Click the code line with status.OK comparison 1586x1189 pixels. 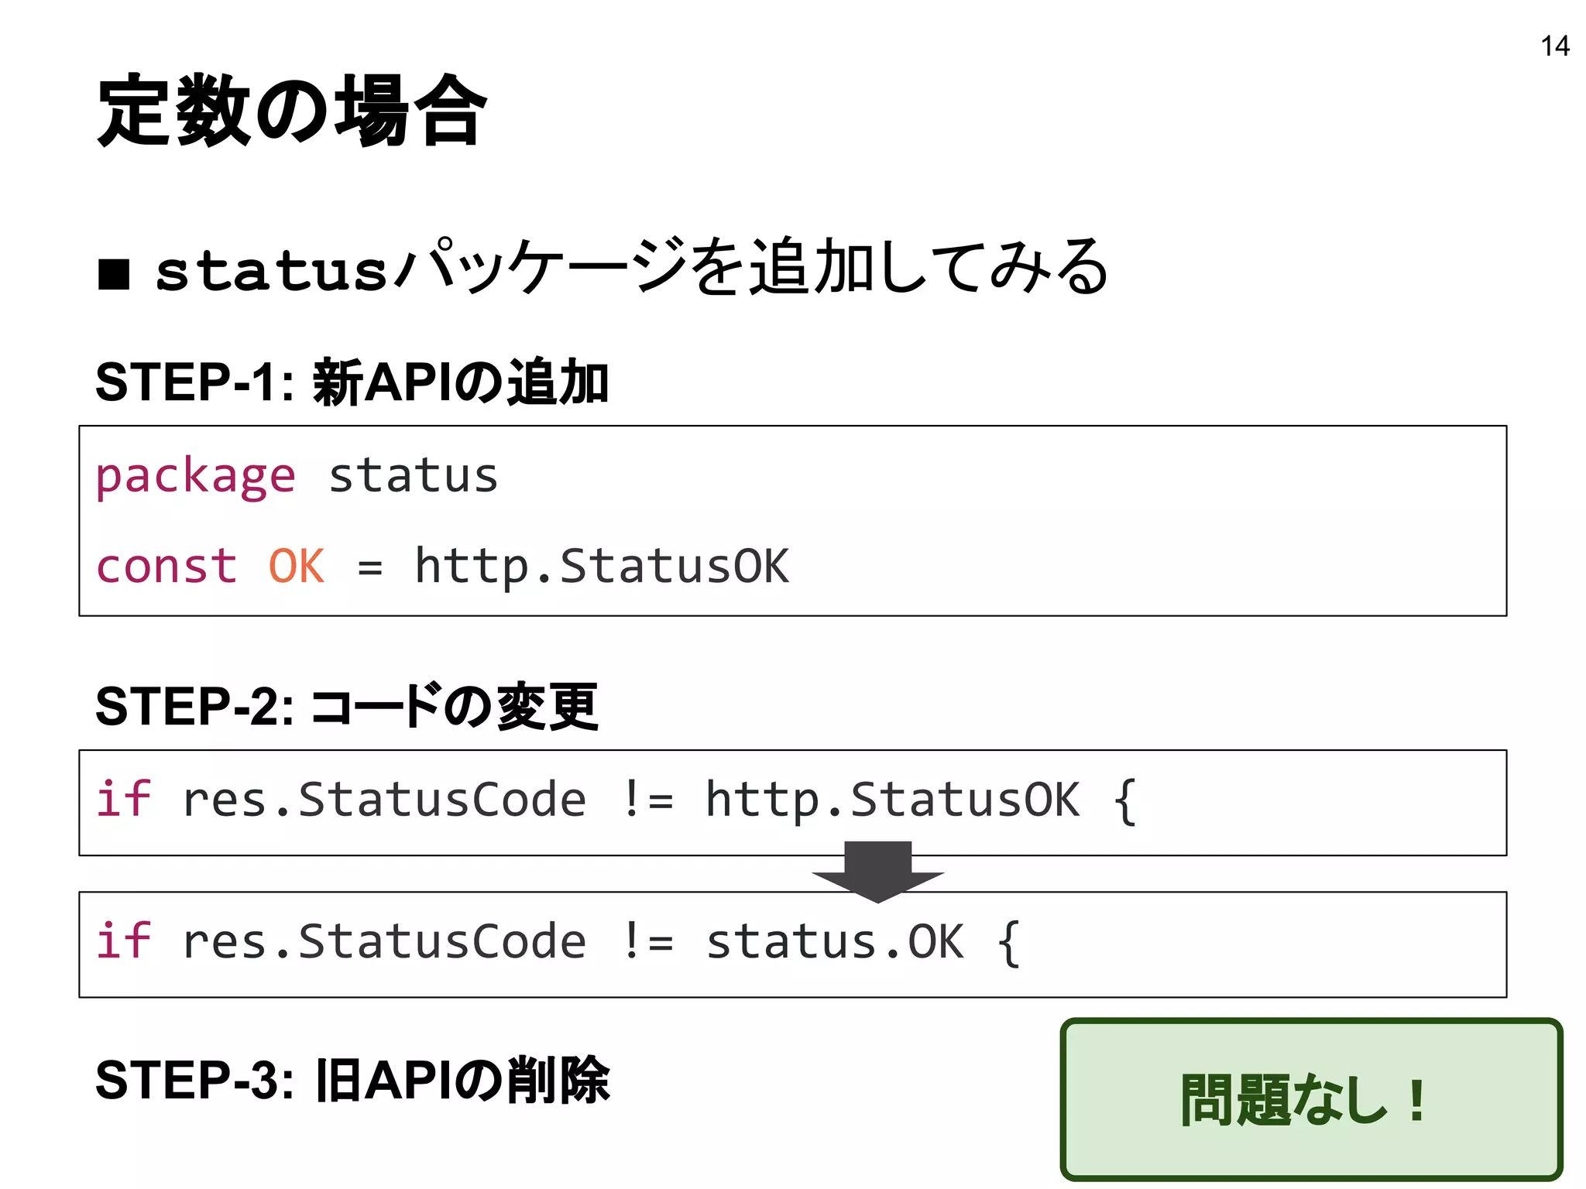[558, 943]
